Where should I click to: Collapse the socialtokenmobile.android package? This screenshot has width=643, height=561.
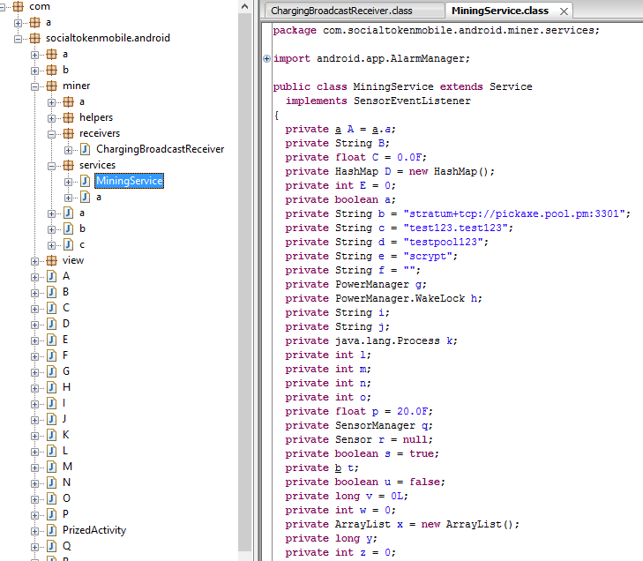coord(18,39)
